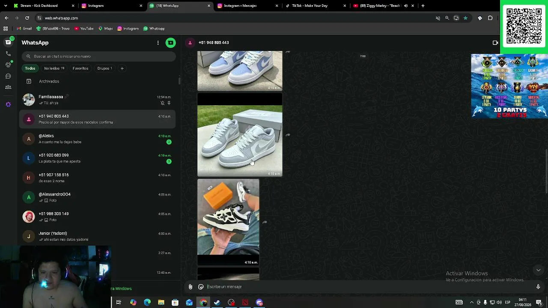Open the Instagram bookmark
The height and width of the screenshot is (308, 548).
pyautogui.click(x=128, y=29)
